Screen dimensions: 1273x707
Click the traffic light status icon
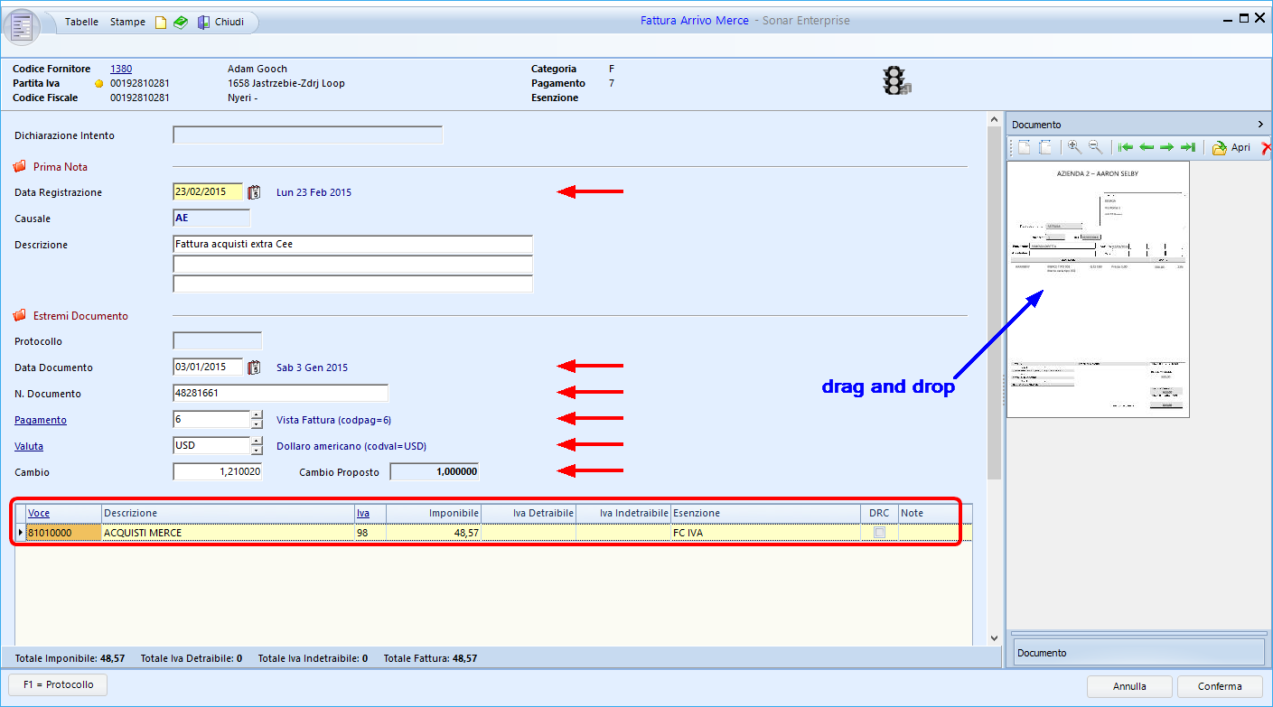895,82
